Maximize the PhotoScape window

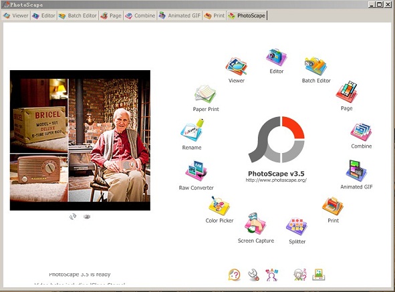point(380,4)
